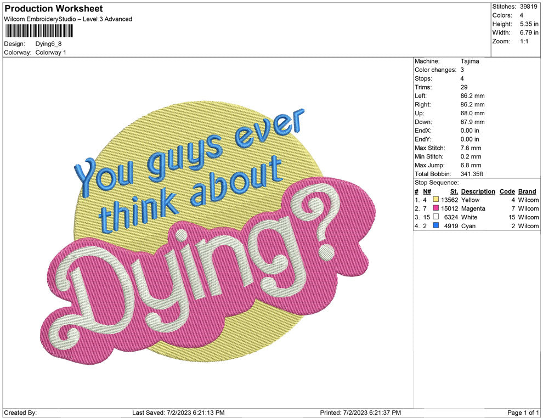The image size is (543, 418).
Task: Click the barcode under the worksheet title
Action: (38, 30)
